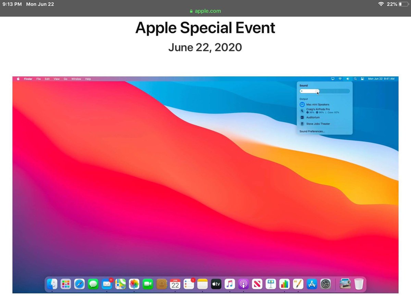Open the Photos app in the Dock
411x308 pixels.
click(134, 284)
